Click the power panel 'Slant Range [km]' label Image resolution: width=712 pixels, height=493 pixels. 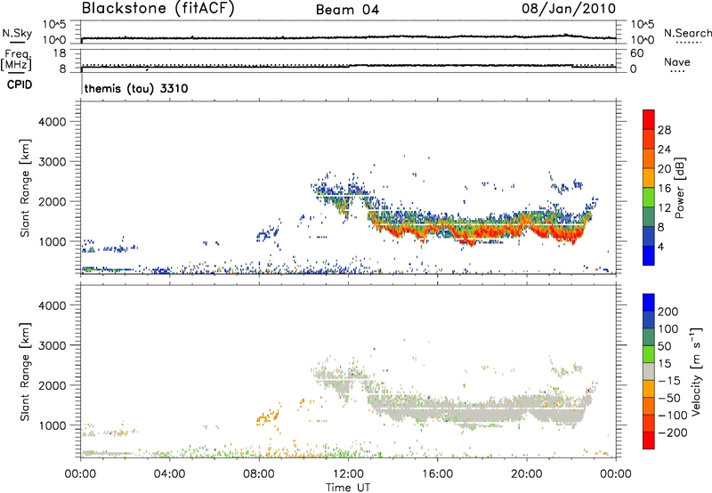(x=25, y=188)
